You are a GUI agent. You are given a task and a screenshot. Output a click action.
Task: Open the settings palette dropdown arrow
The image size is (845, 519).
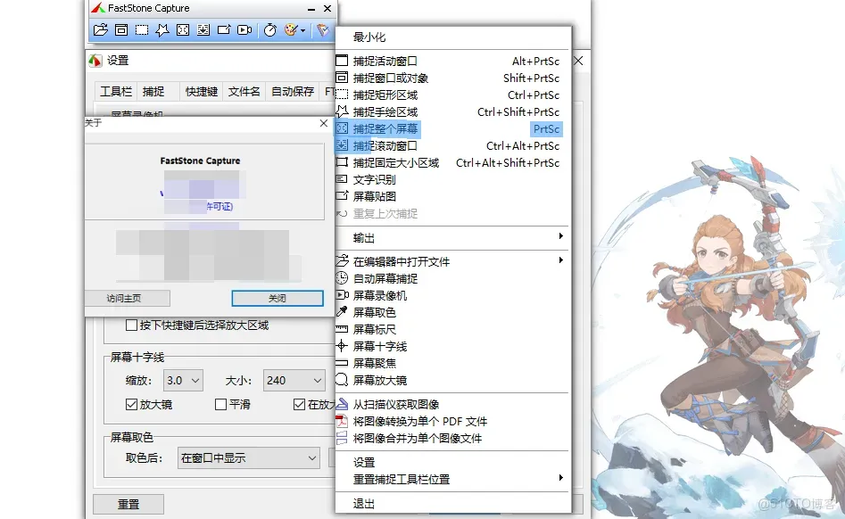coord(304,29)
